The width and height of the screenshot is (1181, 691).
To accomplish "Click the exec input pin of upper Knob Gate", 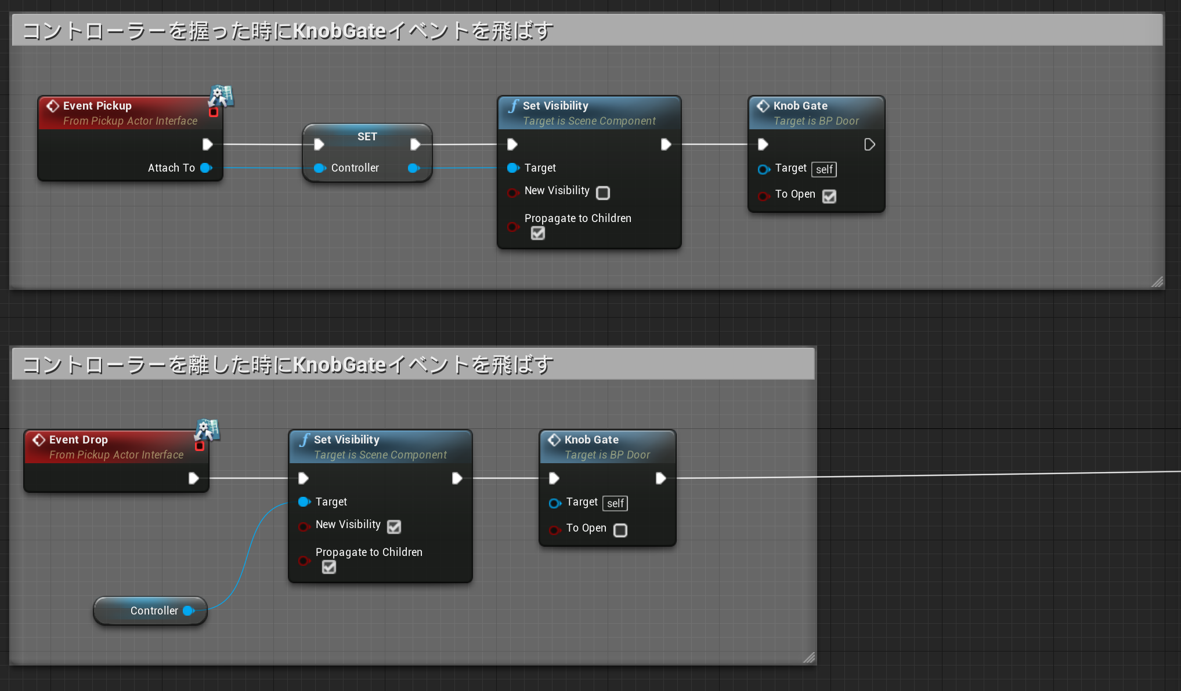I will pos(763,144).
